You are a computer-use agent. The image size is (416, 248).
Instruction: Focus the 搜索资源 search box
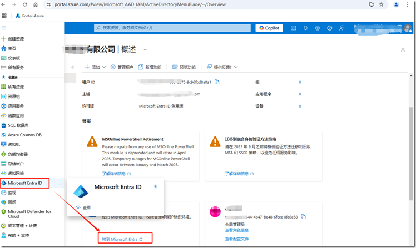172,28
